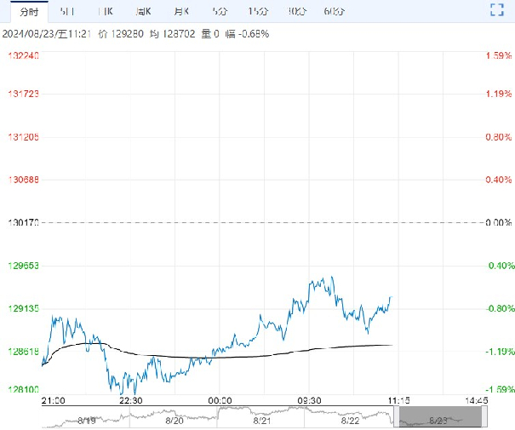Pick 8/21 in the bottom navigator
The height and width of the screenshot is (430, 515).
pos(263,420)
